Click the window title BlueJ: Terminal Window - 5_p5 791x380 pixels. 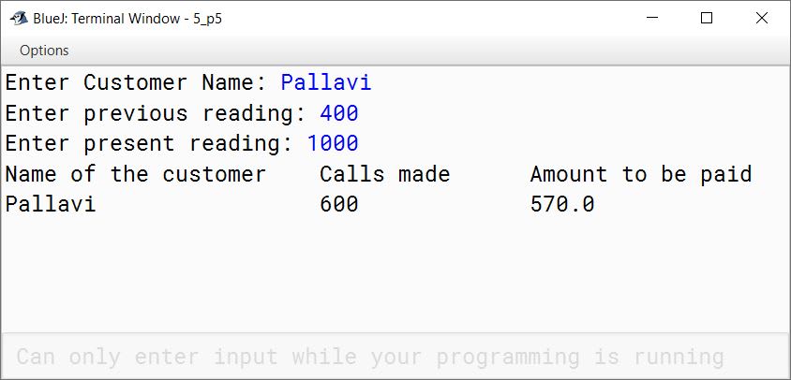(x=127, y=19)
